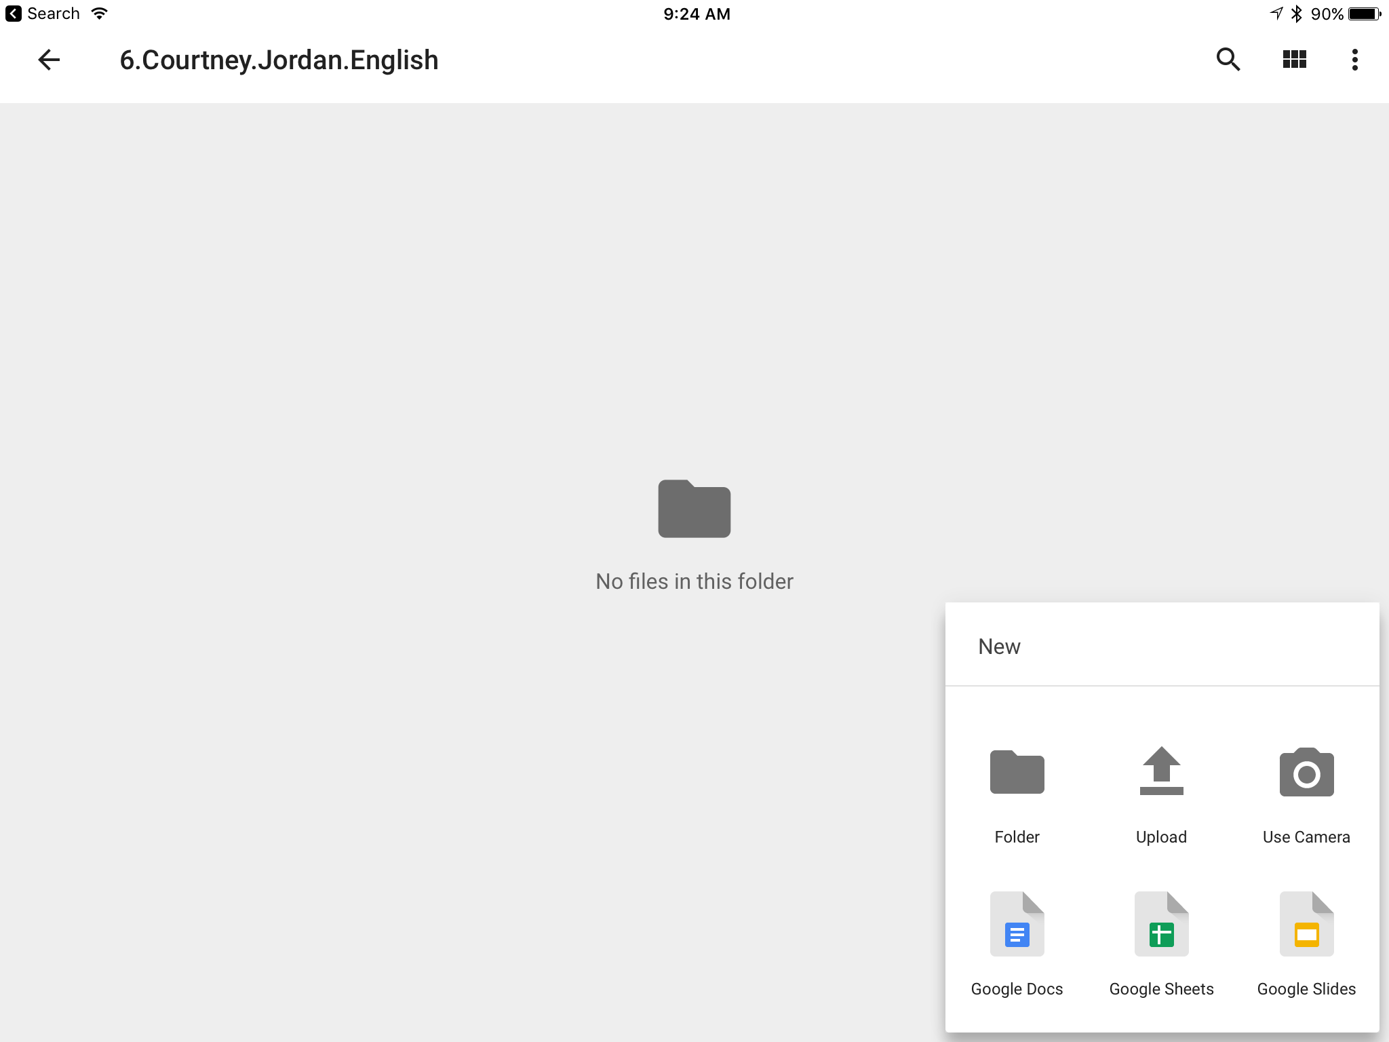Return to Search app in status bar

click(43, 14)
